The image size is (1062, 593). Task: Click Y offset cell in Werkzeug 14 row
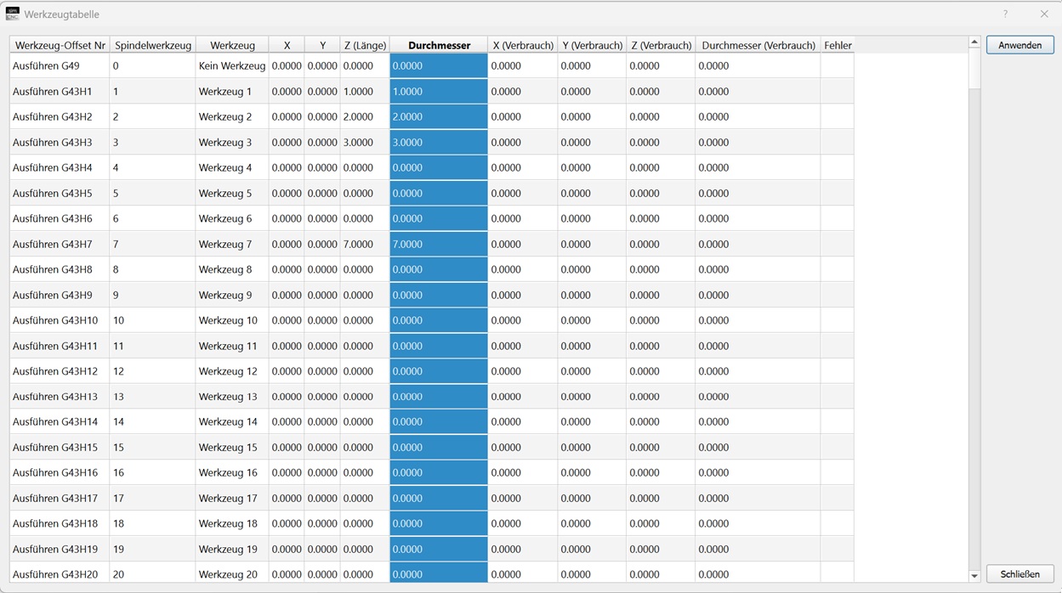point(322,421)
